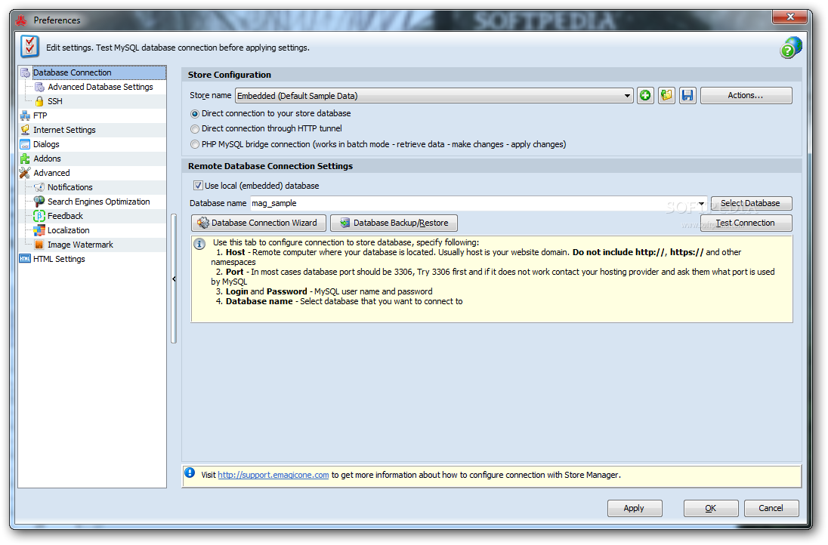Open Addons settings page
The image size is (828, 545).
pyautogui.click(x=47, y=159)
